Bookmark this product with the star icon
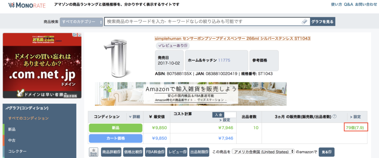 click(x=94, y=152)
